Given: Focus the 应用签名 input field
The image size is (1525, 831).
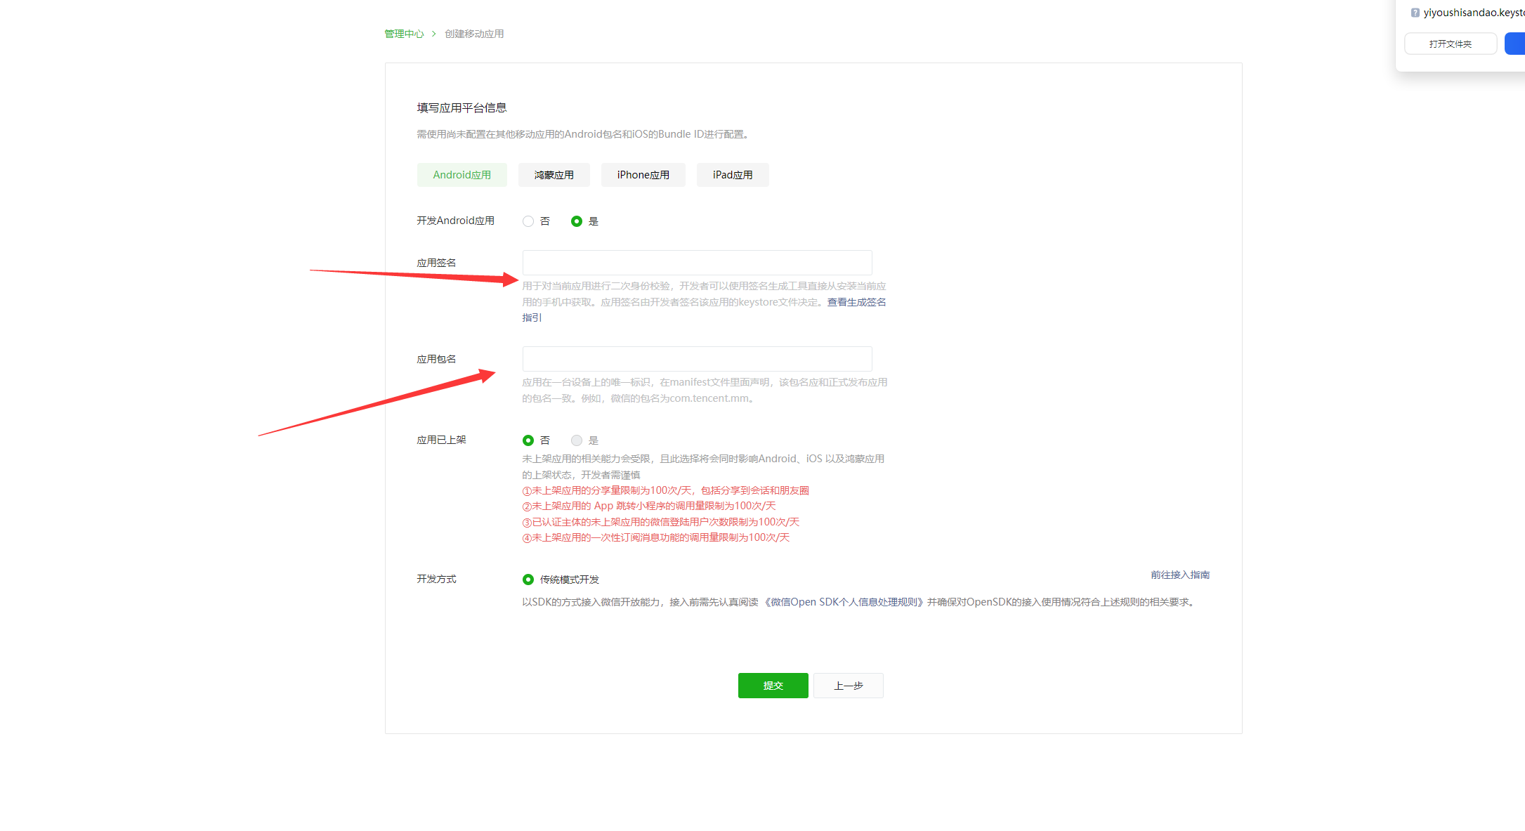Looking at the screenshot, I should (697, 263).
